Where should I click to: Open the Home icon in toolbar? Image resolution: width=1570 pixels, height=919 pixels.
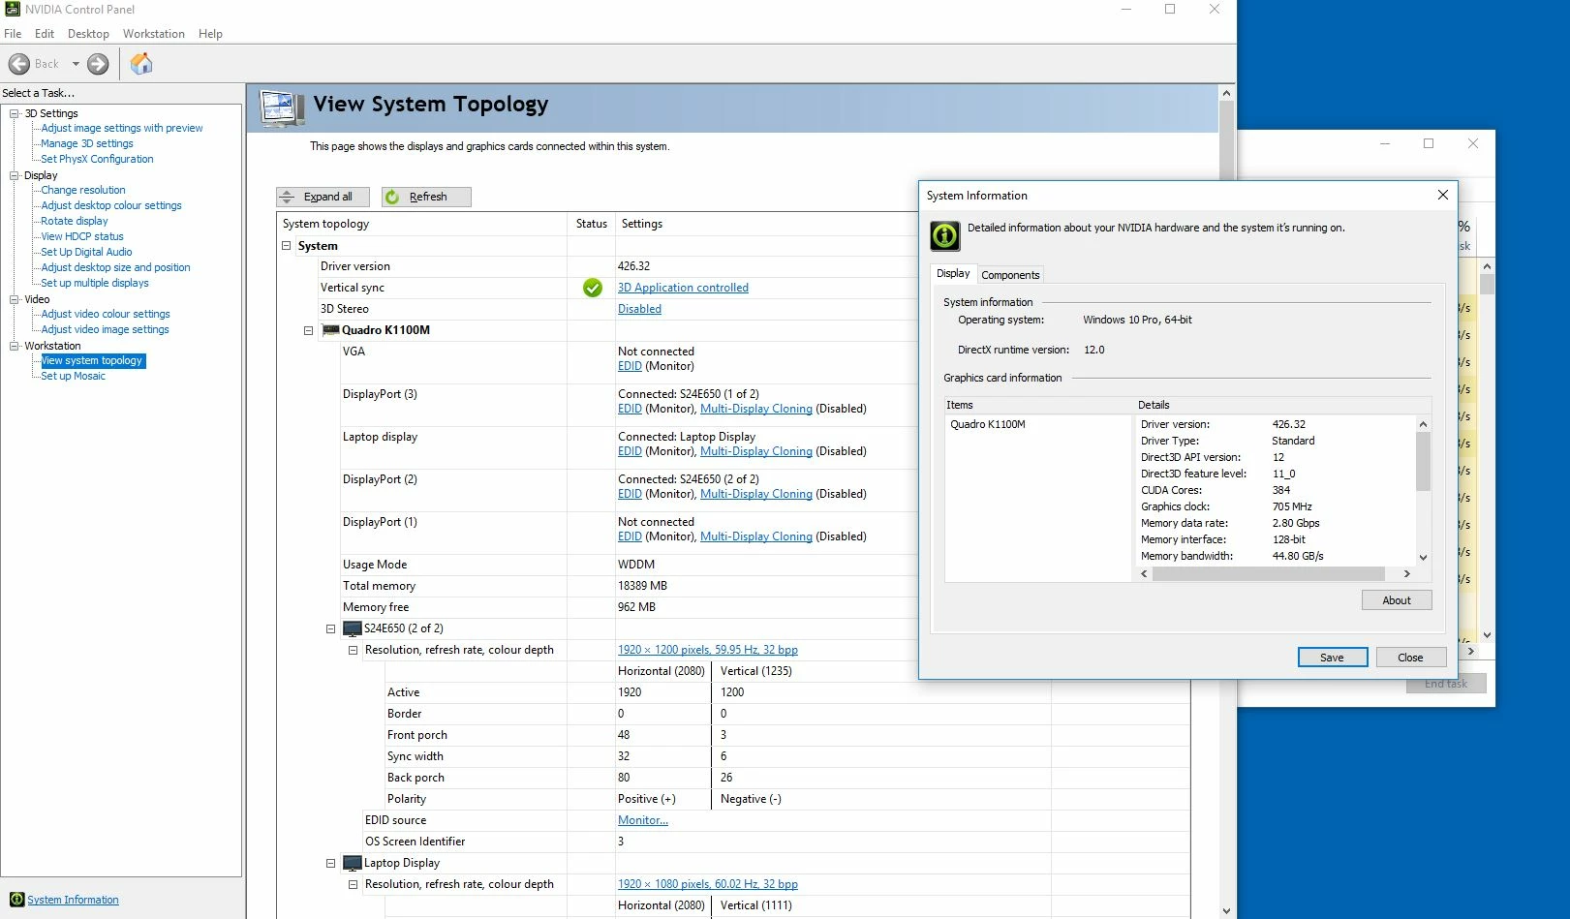coord(141,64)
